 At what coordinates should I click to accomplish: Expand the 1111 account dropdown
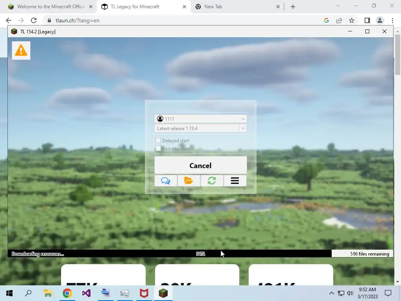pos(243,119)
